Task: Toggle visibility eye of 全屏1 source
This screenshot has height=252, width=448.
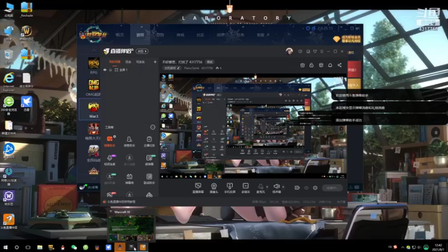Action: pos(105,69)
